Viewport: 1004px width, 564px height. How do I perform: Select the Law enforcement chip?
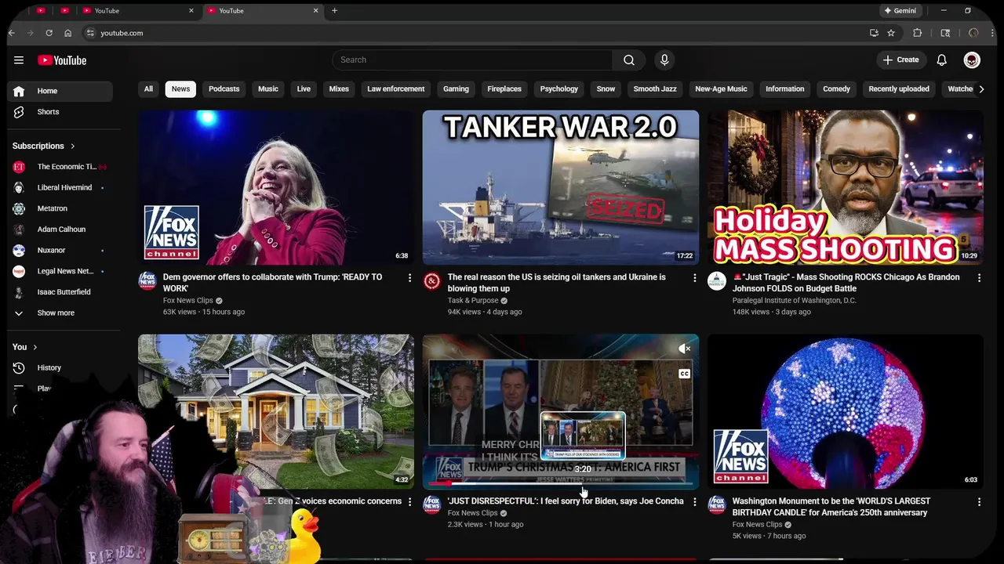pyautogui.click(x=396, y=89)
